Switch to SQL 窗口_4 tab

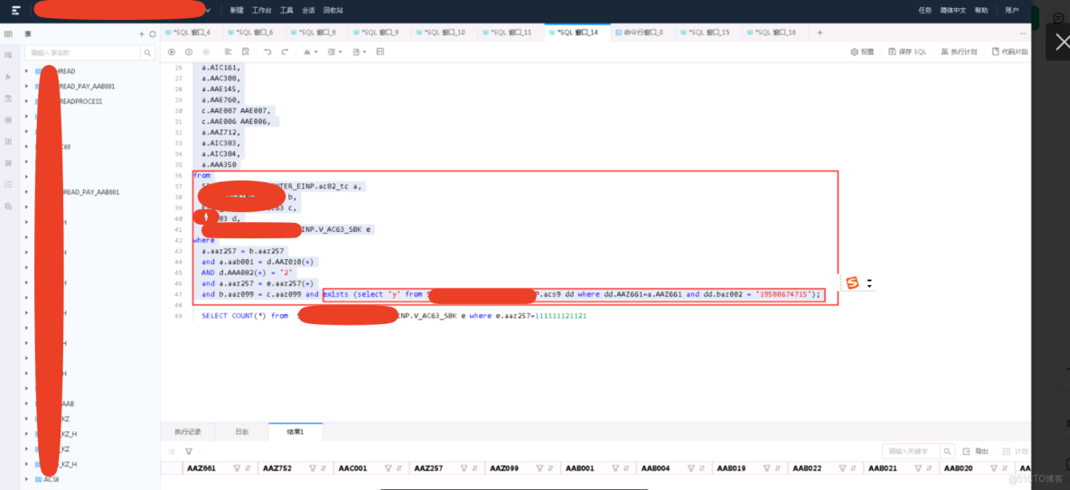188,32
